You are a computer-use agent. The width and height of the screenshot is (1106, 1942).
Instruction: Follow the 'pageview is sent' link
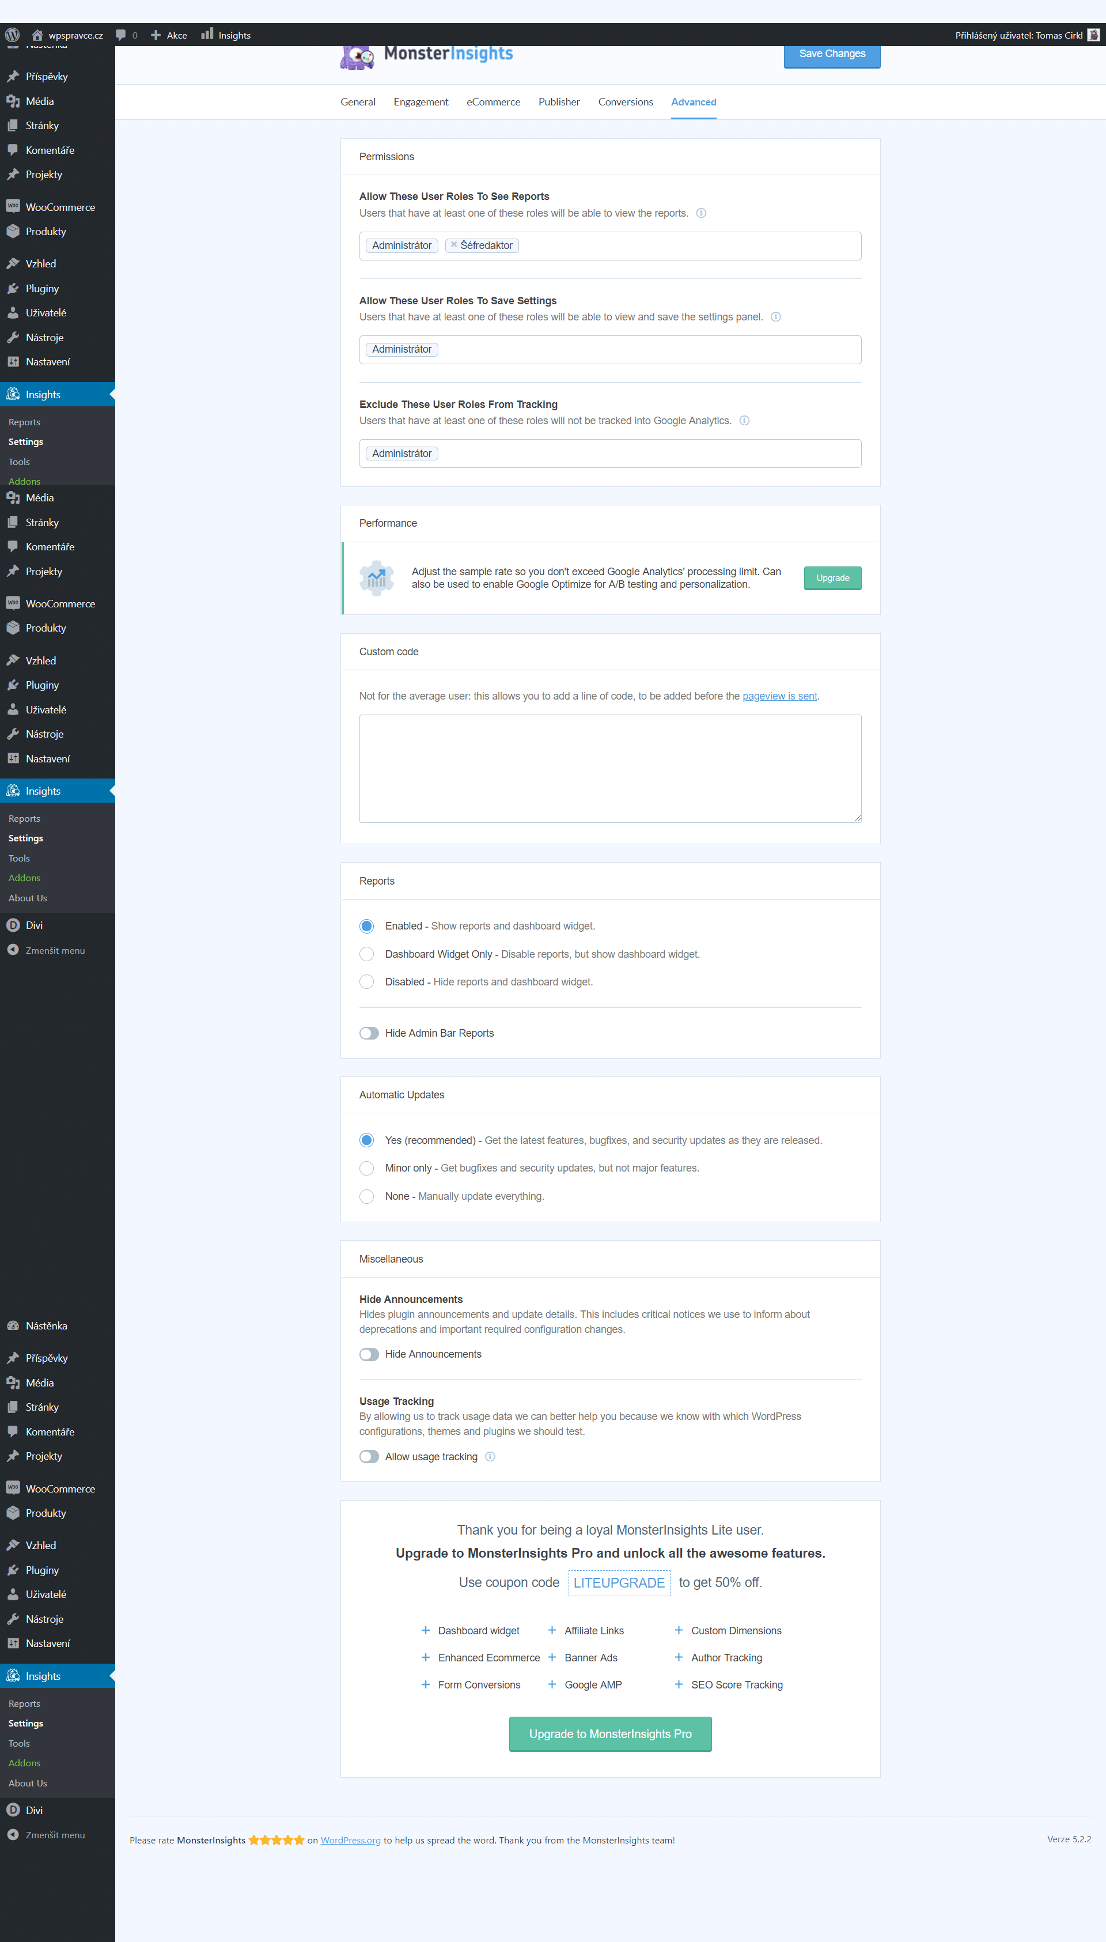779,696
